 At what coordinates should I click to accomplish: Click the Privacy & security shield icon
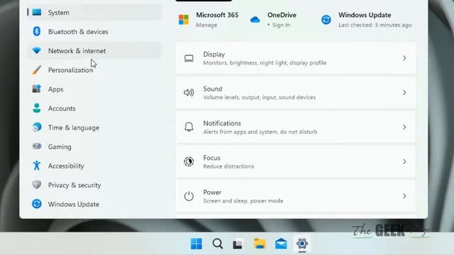(x=37, y=184)
